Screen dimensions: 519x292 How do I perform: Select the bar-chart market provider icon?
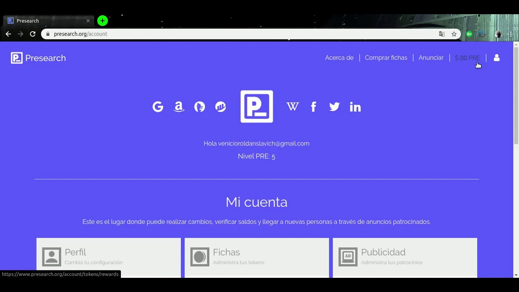click(x=221, y=107)
